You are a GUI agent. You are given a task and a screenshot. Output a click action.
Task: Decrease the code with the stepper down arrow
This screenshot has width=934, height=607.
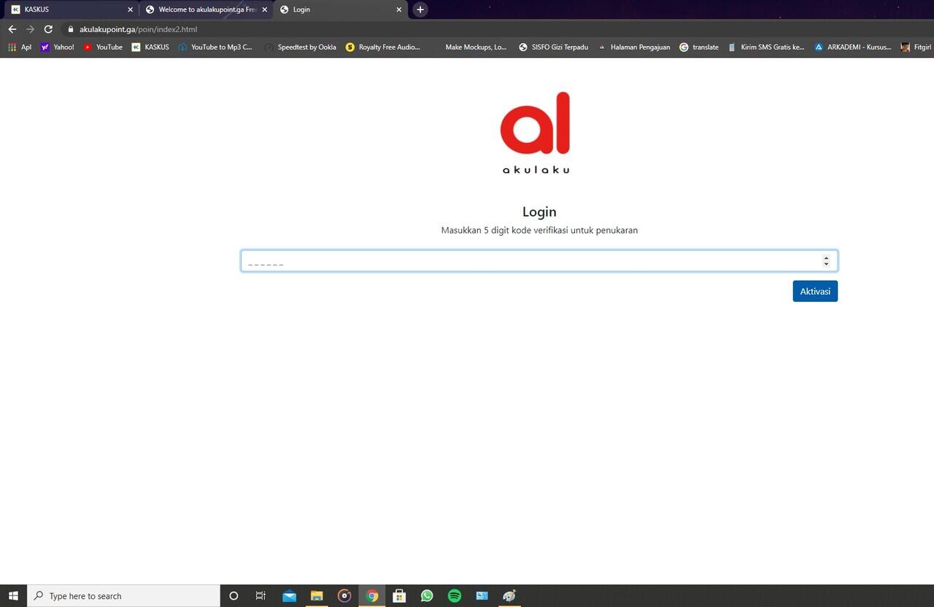pos(826,264)
